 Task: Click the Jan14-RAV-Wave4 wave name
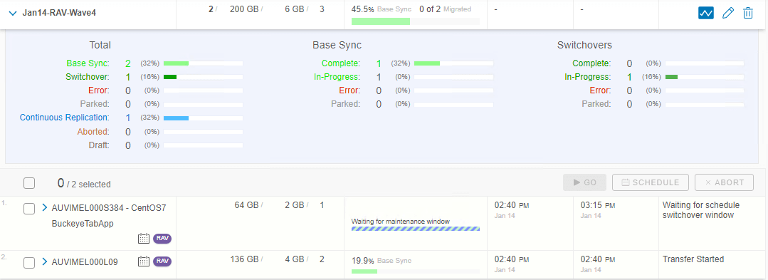point(59,13)
